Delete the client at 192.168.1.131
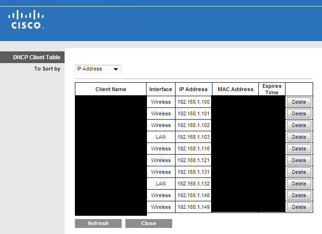This screenshot has height=234, width=322. point(299,172)
